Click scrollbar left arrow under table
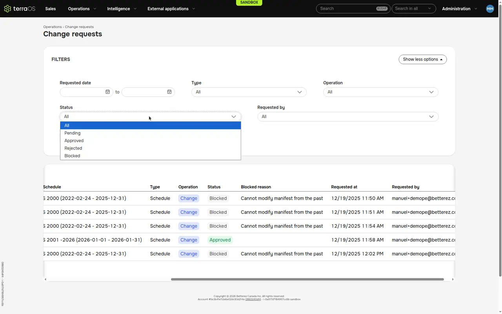The width and height of the screenshot is (502, 314). tap(45, 279)
